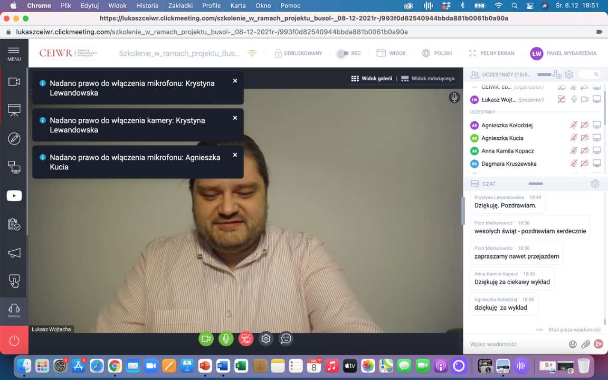Mute the green microphone button under video

pos(226,339)
